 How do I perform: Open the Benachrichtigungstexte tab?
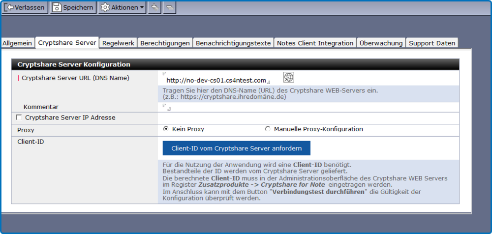(233, 43)
